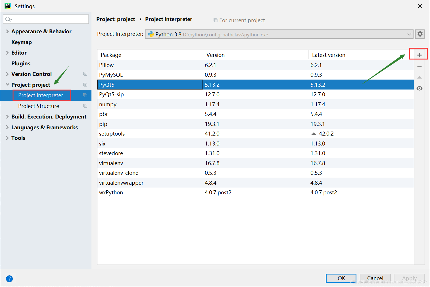Click the Project: project breadcrumb

click(116, 19)
